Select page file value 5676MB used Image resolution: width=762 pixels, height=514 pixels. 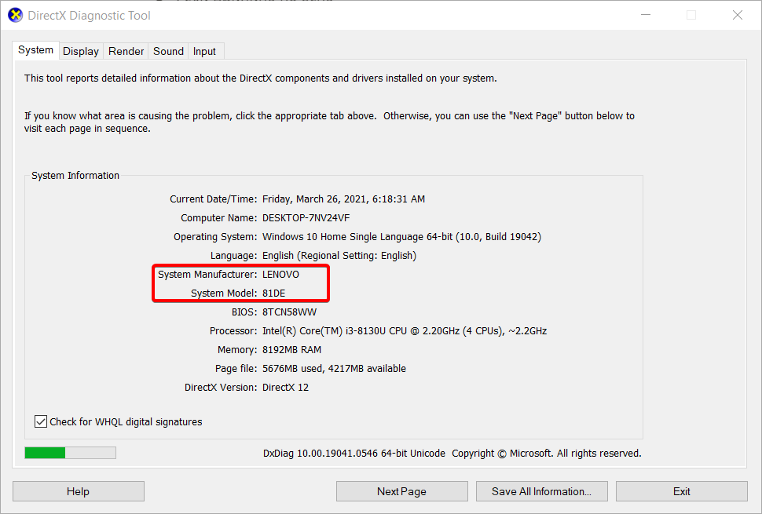pos(293,368)
